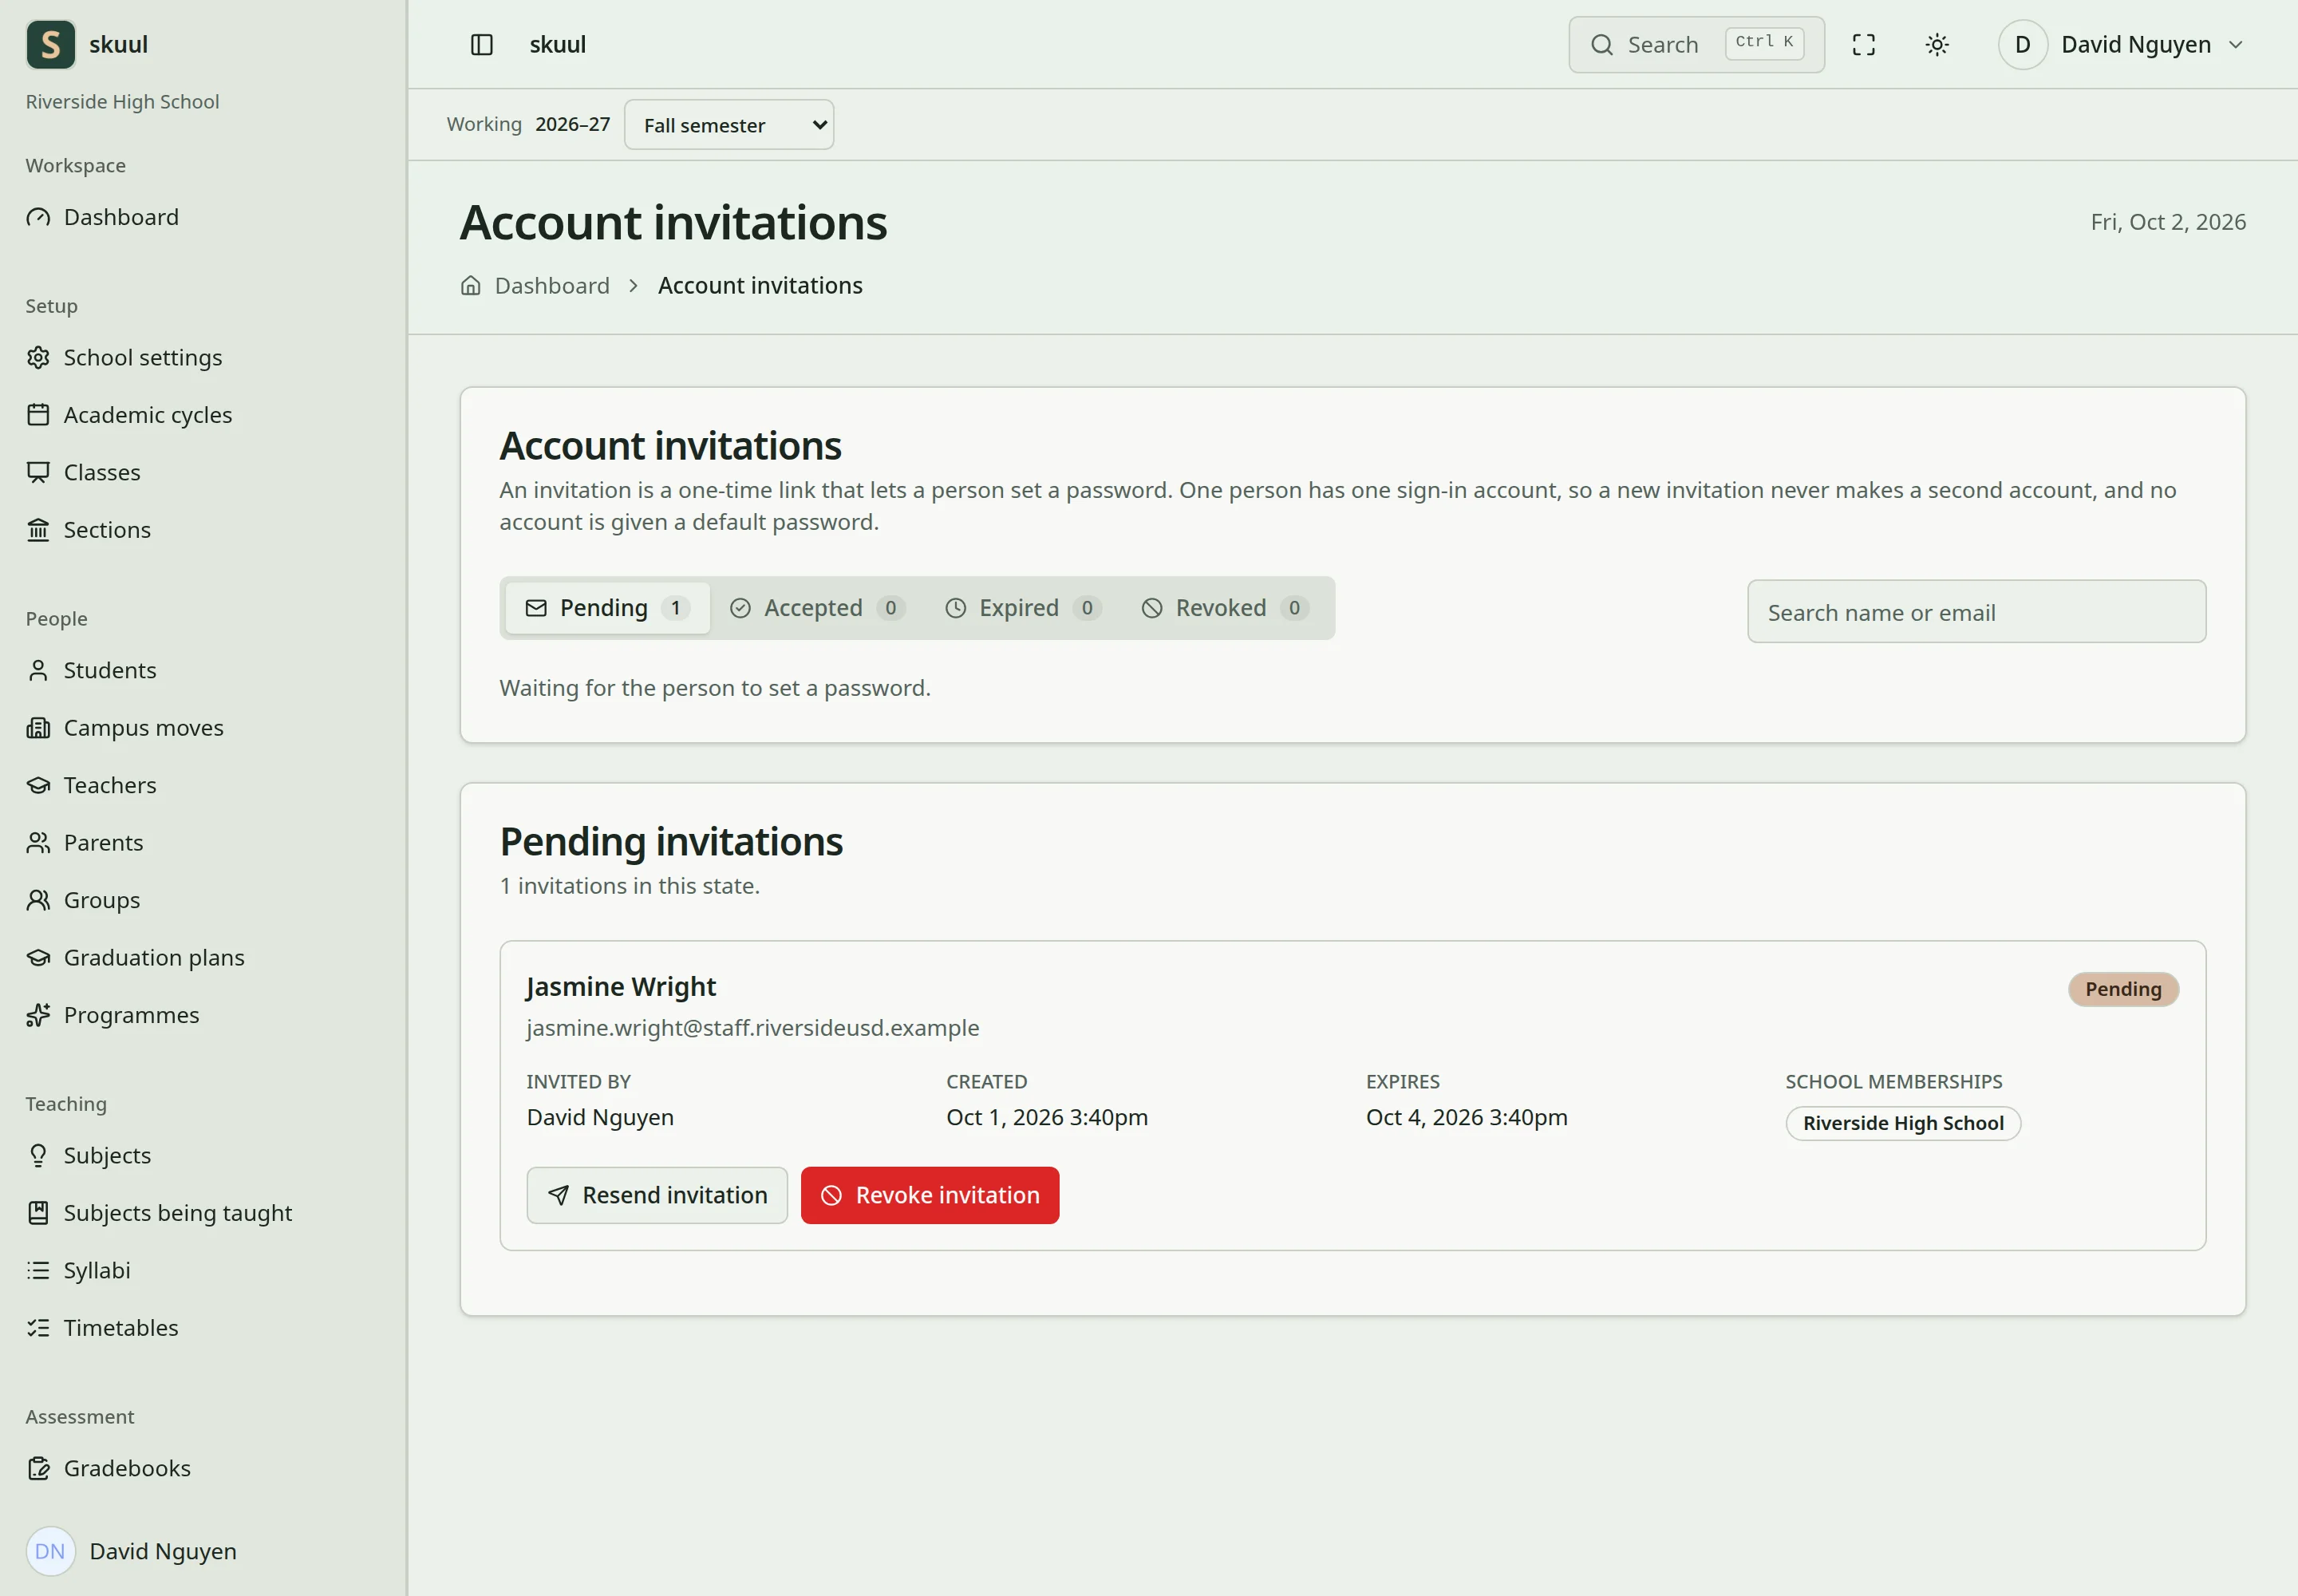Toggle light/dark theme sun icon
The image size is (2298, 1596).
coord(1937,45)
